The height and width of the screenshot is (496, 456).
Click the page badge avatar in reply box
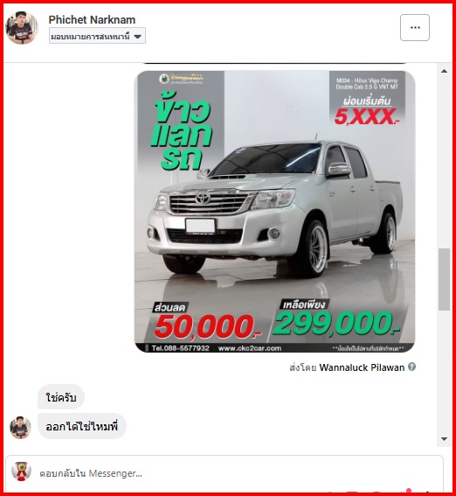point(21,472)
